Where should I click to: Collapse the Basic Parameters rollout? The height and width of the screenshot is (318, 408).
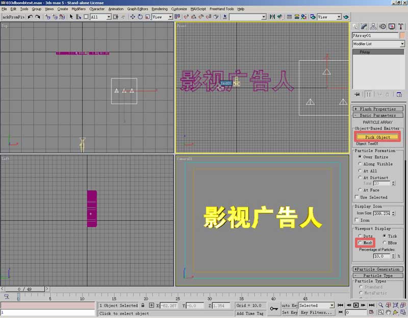[377, 115]
